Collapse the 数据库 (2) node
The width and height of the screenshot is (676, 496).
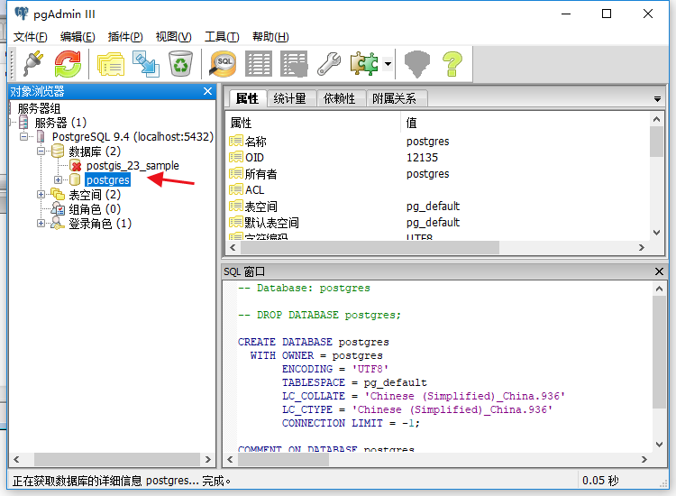pos(41,151)
